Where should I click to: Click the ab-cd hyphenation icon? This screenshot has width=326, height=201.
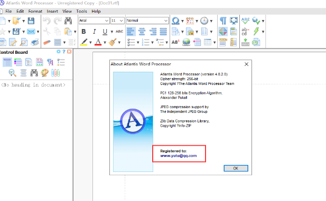245,31
